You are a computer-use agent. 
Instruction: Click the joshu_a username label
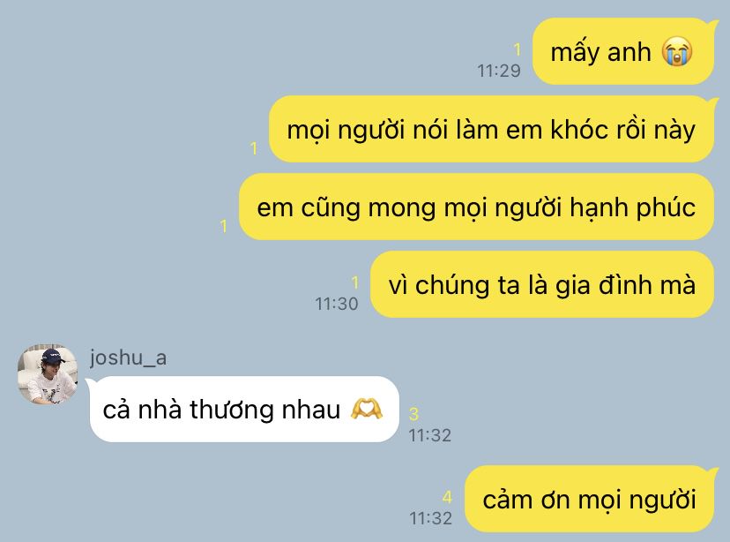click(128, 358)
